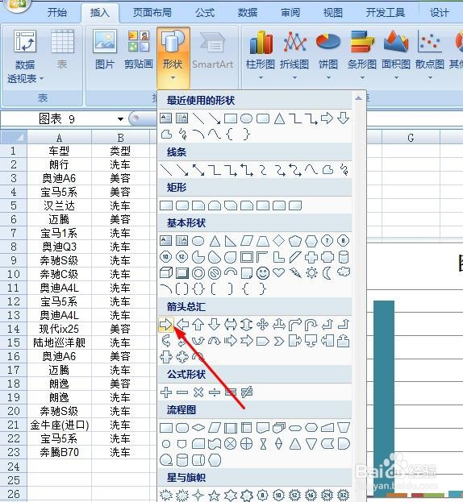Click cell containing 金牛座(进口)

pyautogui.click(x=59, y=425)
